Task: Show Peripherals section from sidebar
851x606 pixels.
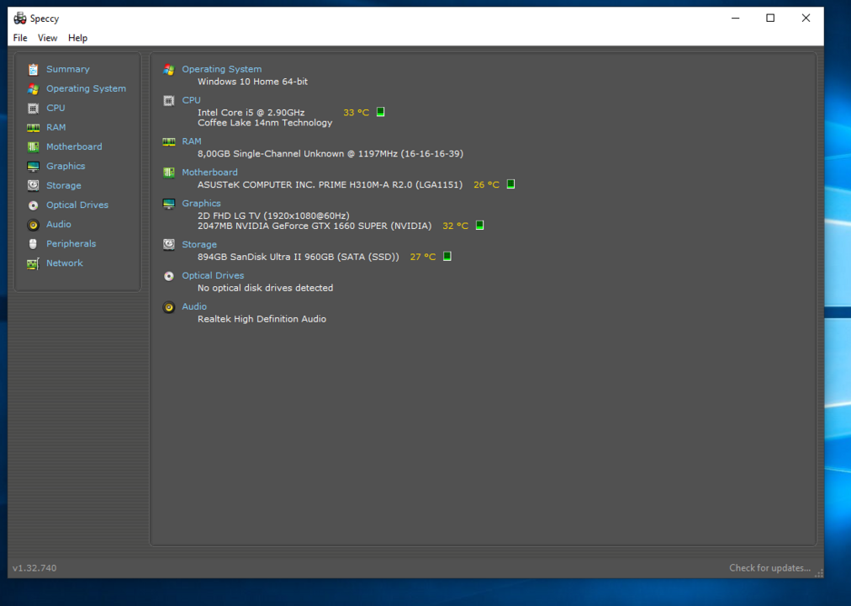Action: tap(71, 244)
